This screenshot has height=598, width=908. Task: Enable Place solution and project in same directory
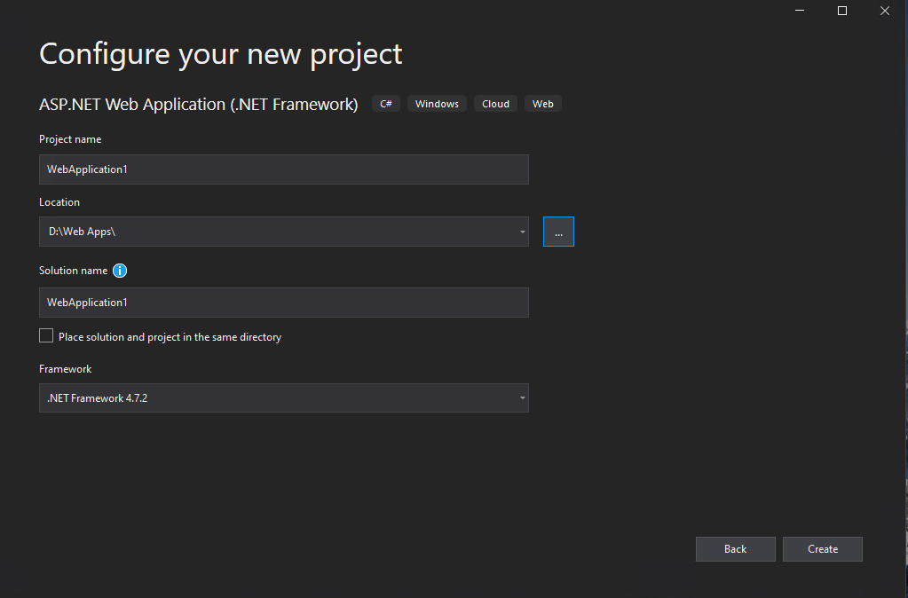46,335
